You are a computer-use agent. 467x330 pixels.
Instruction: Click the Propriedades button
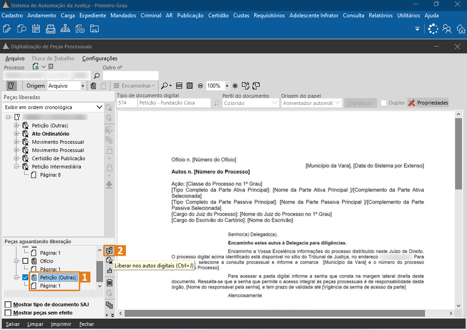coord(428,103)
